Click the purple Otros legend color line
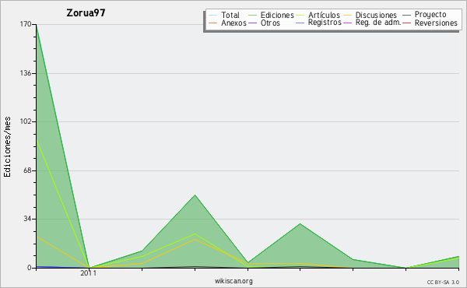Screen dimensions: 467x288 click(252, 23)
